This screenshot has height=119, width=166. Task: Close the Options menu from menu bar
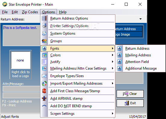(x=49, y=12)
